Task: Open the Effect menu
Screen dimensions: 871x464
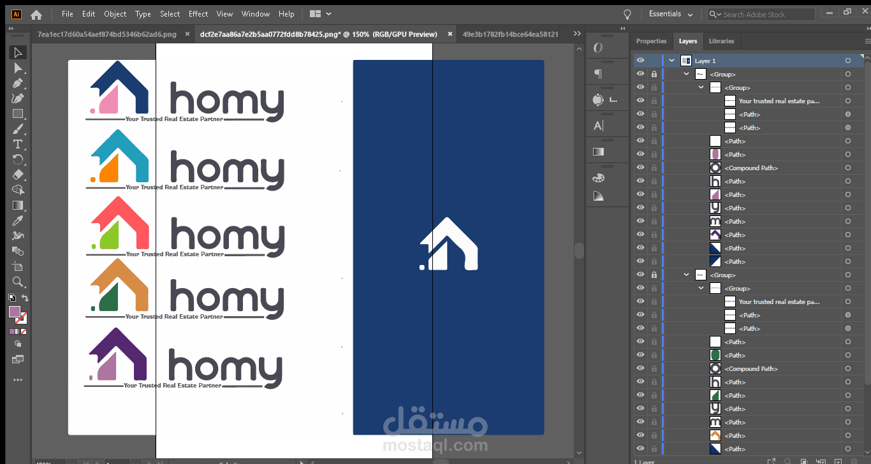Action: (198, 14)
